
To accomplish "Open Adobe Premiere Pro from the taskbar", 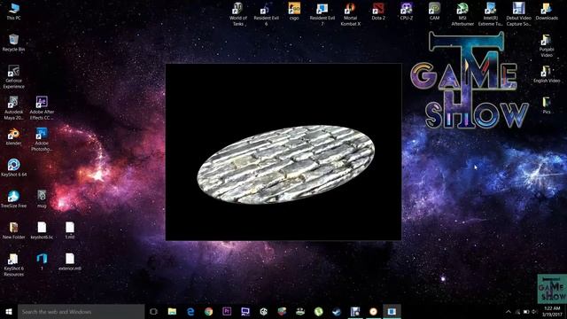I will [227, 311].
